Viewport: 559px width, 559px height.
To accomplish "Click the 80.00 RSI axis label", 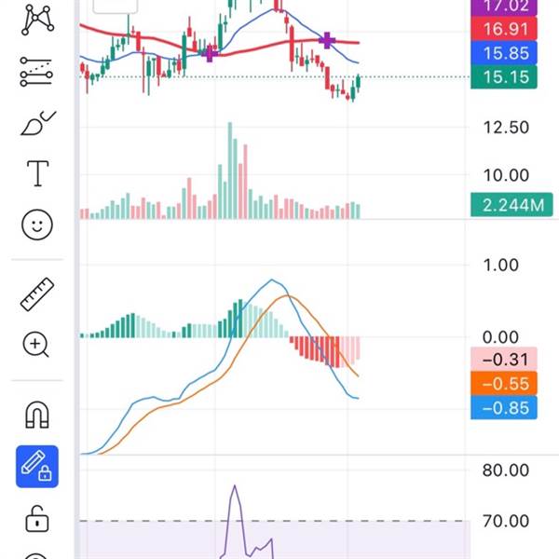I will tap(506, 470).
